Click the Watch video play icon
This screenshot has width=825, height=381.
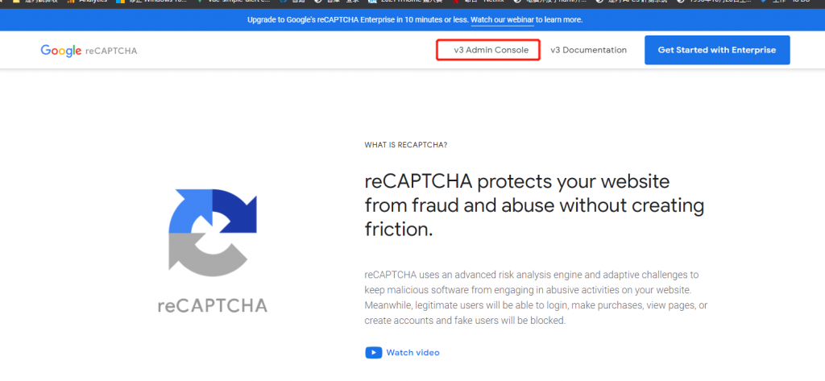click(373, 353)
